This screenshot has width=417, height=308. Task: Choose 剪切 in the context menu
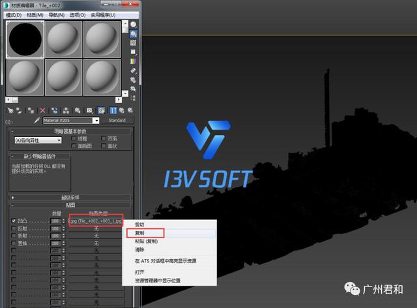[x=169, y=224]
